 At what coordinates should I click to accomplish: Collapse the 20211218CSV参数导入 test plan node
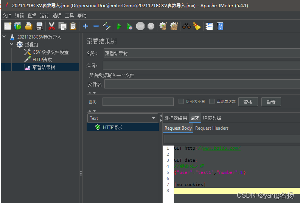click(4, 37)
